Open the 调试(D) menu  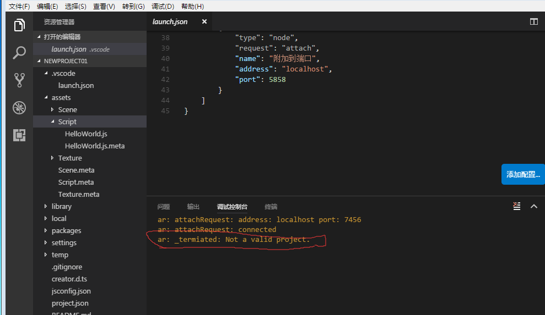coord(163,6)
